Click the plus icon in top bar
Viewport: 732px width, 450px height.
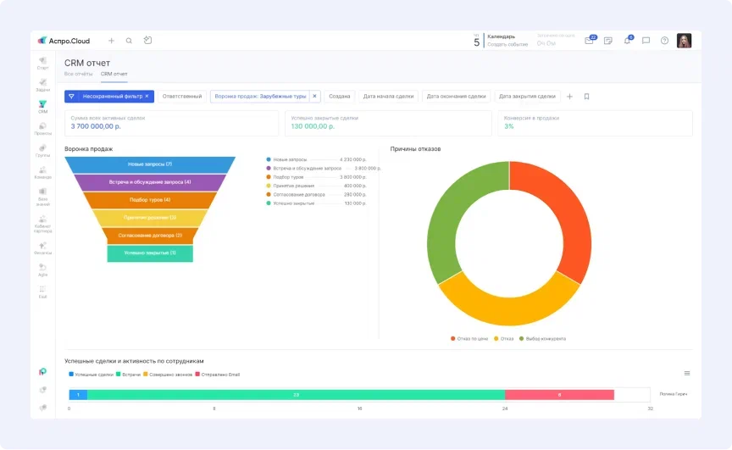(111, 41)
